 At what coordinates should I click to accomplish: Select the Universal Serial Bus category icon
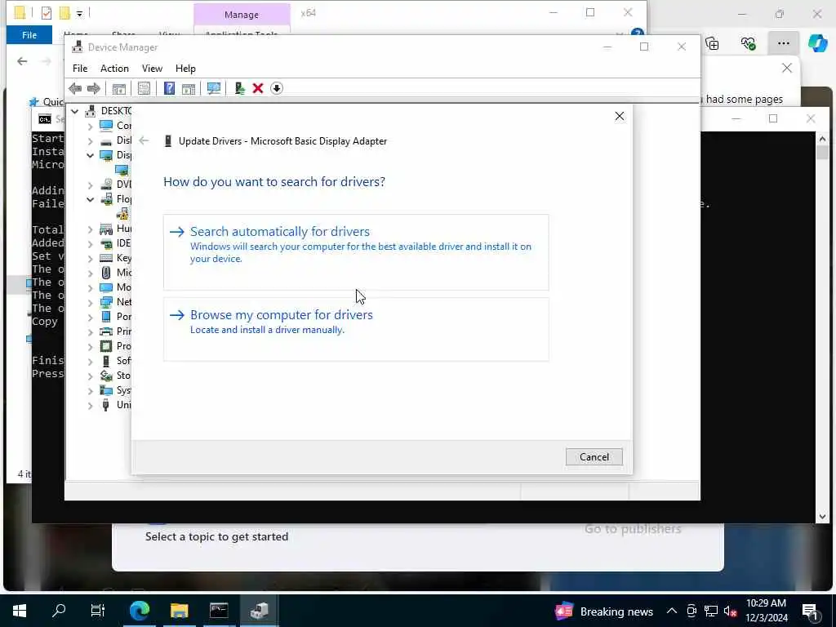pyautogui.click(x=106, y=405)
